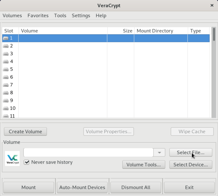Select the drive icon for slot 5
This screenshot has width=218, height=196.
[x=6, y=69]
